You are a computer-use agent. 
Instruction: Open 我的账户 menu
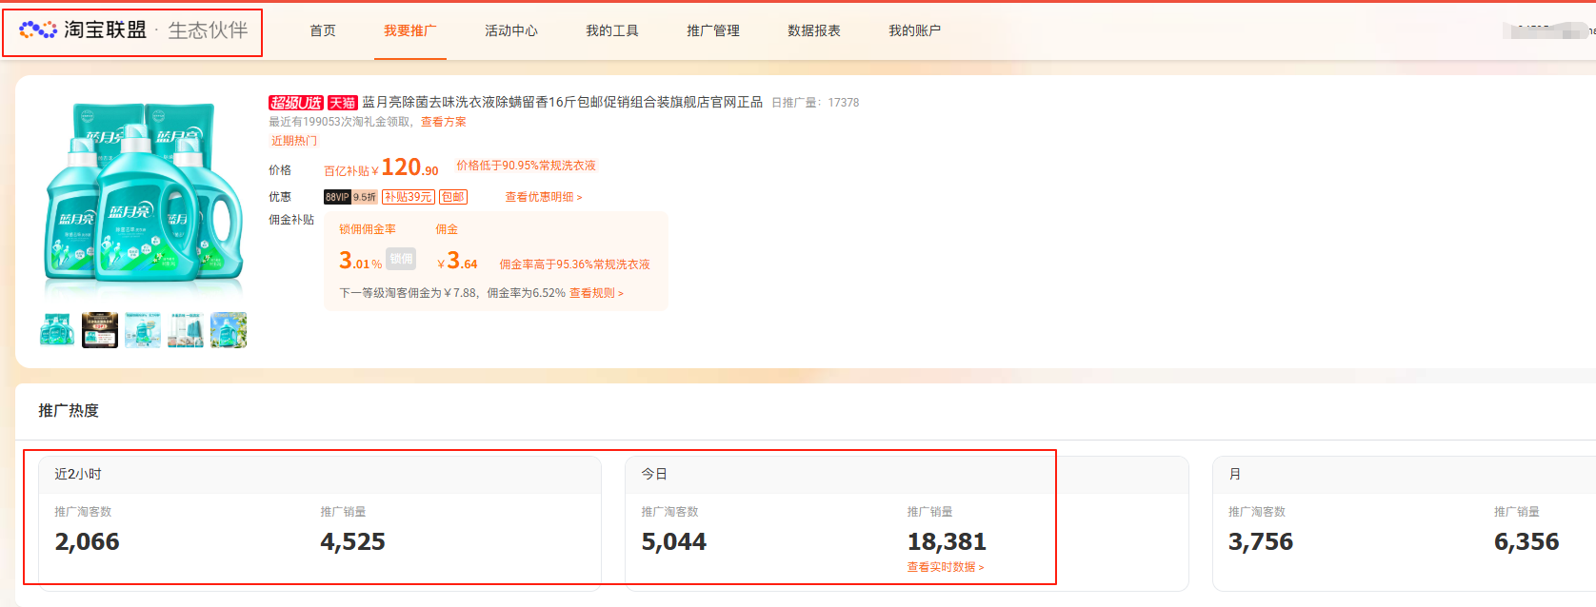pos(915,30)
